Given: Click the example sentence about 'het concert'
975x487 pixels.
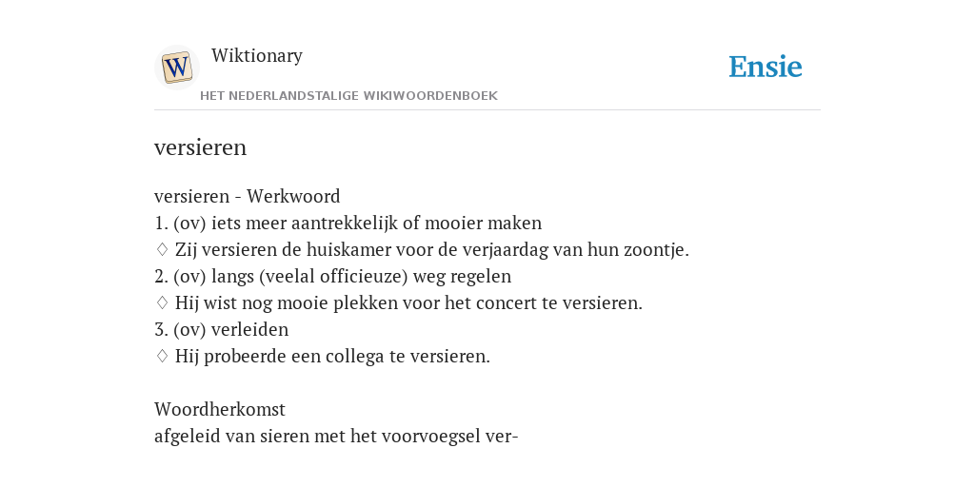Looking at the screenshot, I should coord(408,303).
